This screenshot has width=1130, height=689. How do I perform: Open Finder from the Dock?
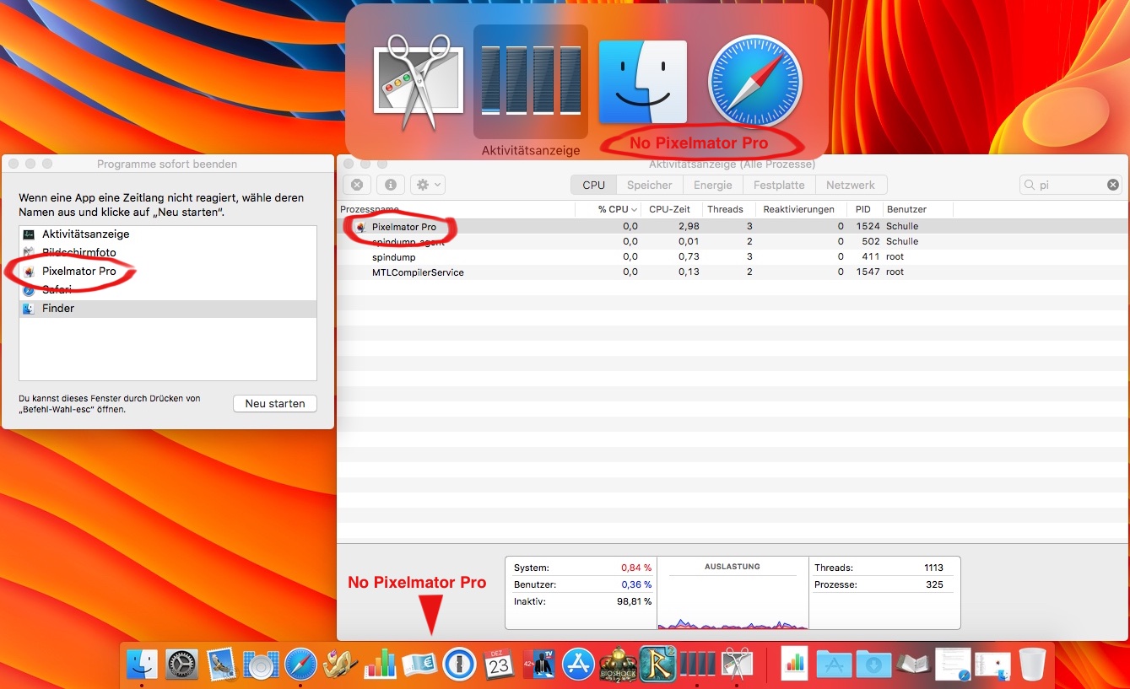pyautogui.click(x=142, y=665)
